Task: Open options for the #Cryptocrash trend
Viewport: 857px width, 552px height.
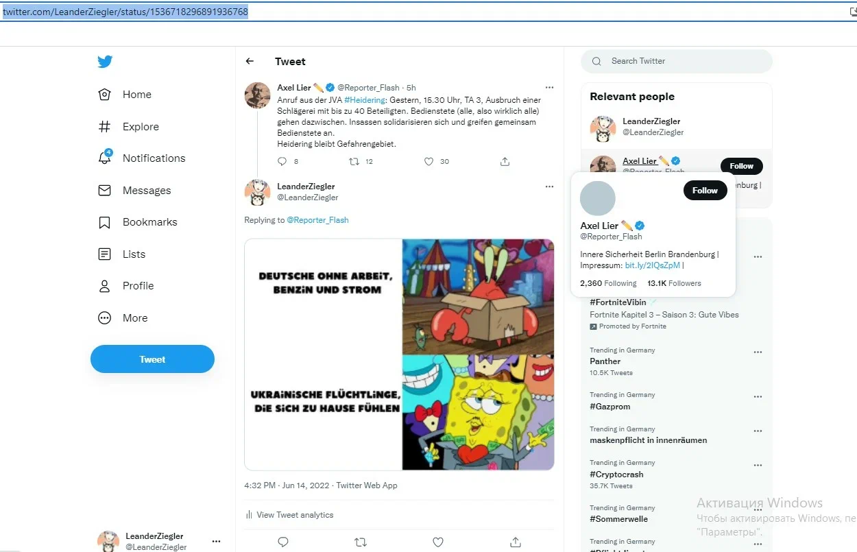Action: (x=758, y=465)
